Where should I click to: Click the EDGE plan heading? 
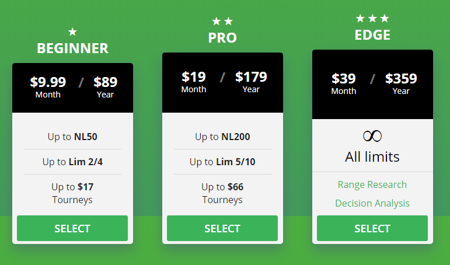[372, 35]
